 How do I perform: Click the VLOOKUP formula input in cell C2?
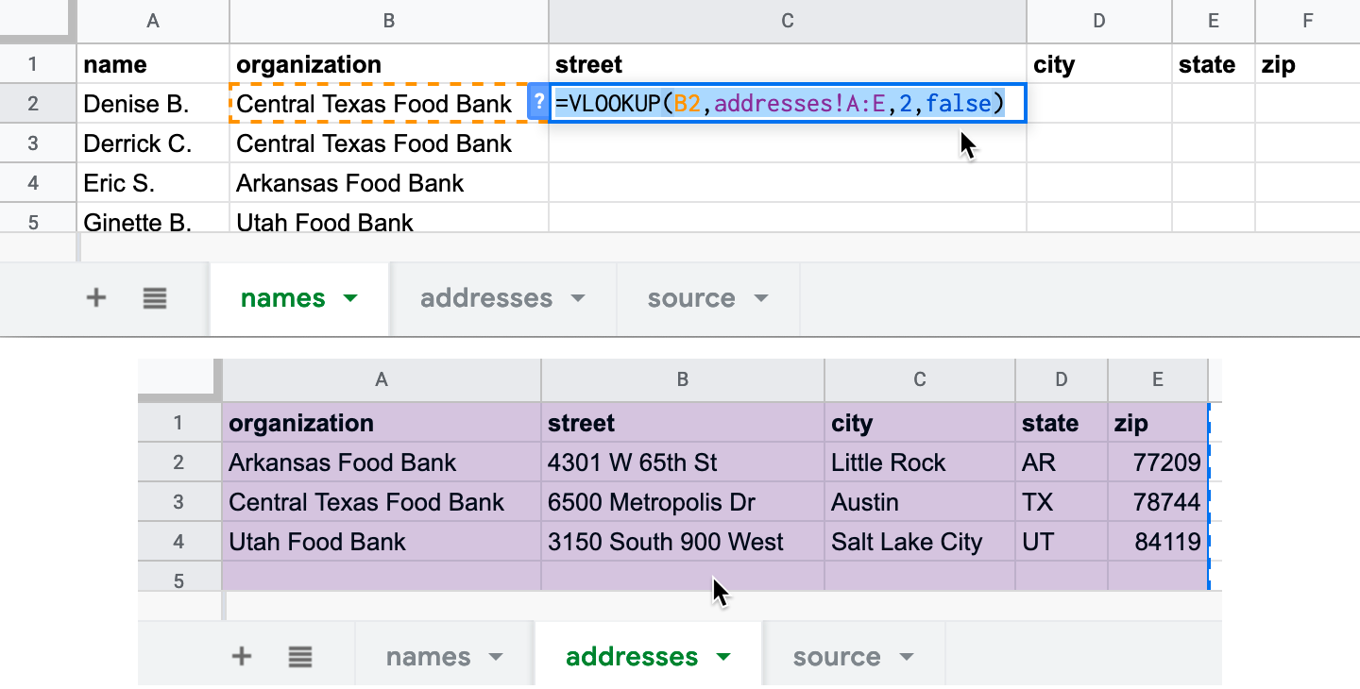(x=788, y=103)
